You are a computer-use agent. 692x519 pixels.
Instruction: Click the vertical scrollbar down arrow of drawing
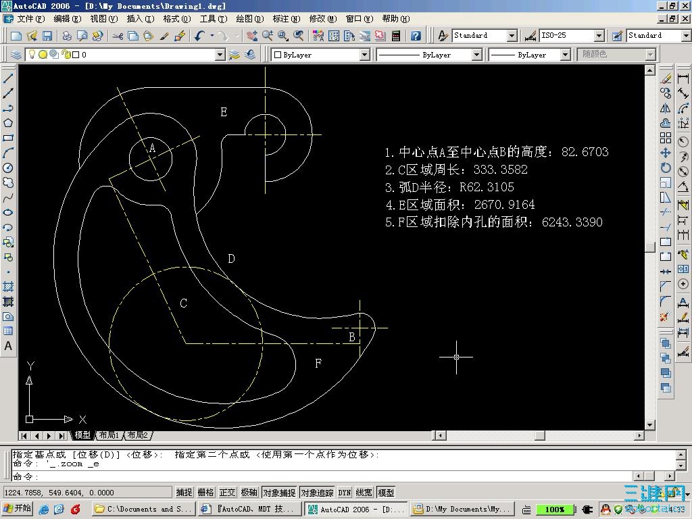click(x=649, y=425)
